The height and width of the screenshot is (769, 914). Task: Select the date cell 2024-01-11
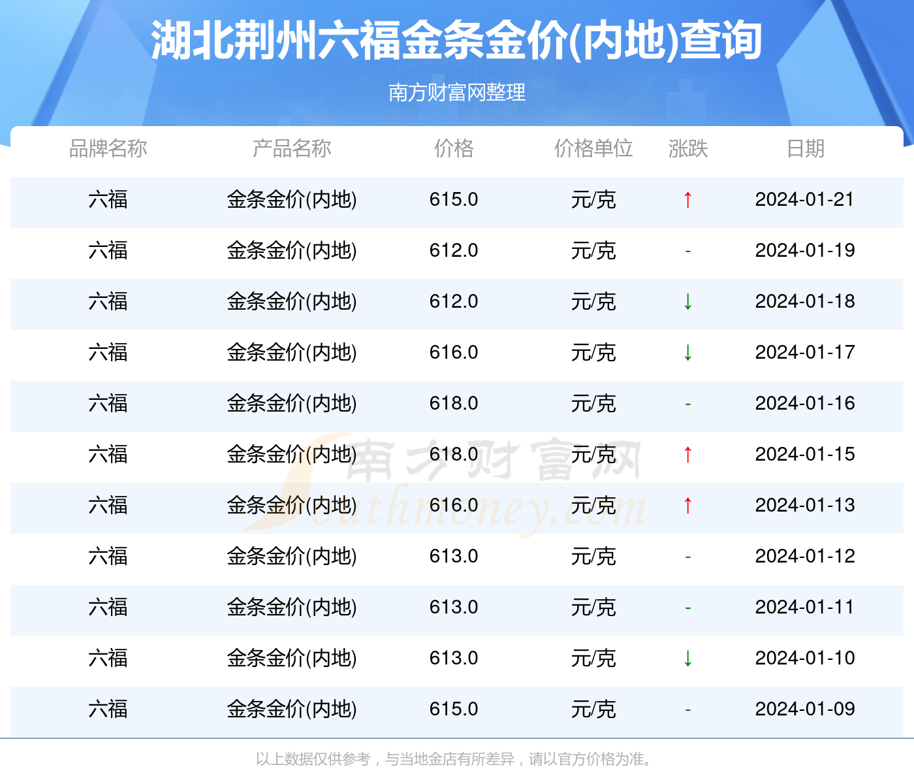(805, 607)
